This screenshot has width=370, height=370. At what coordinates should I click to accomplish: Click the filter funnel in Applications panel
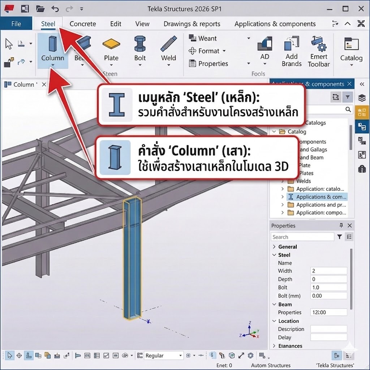pos(348,97)
